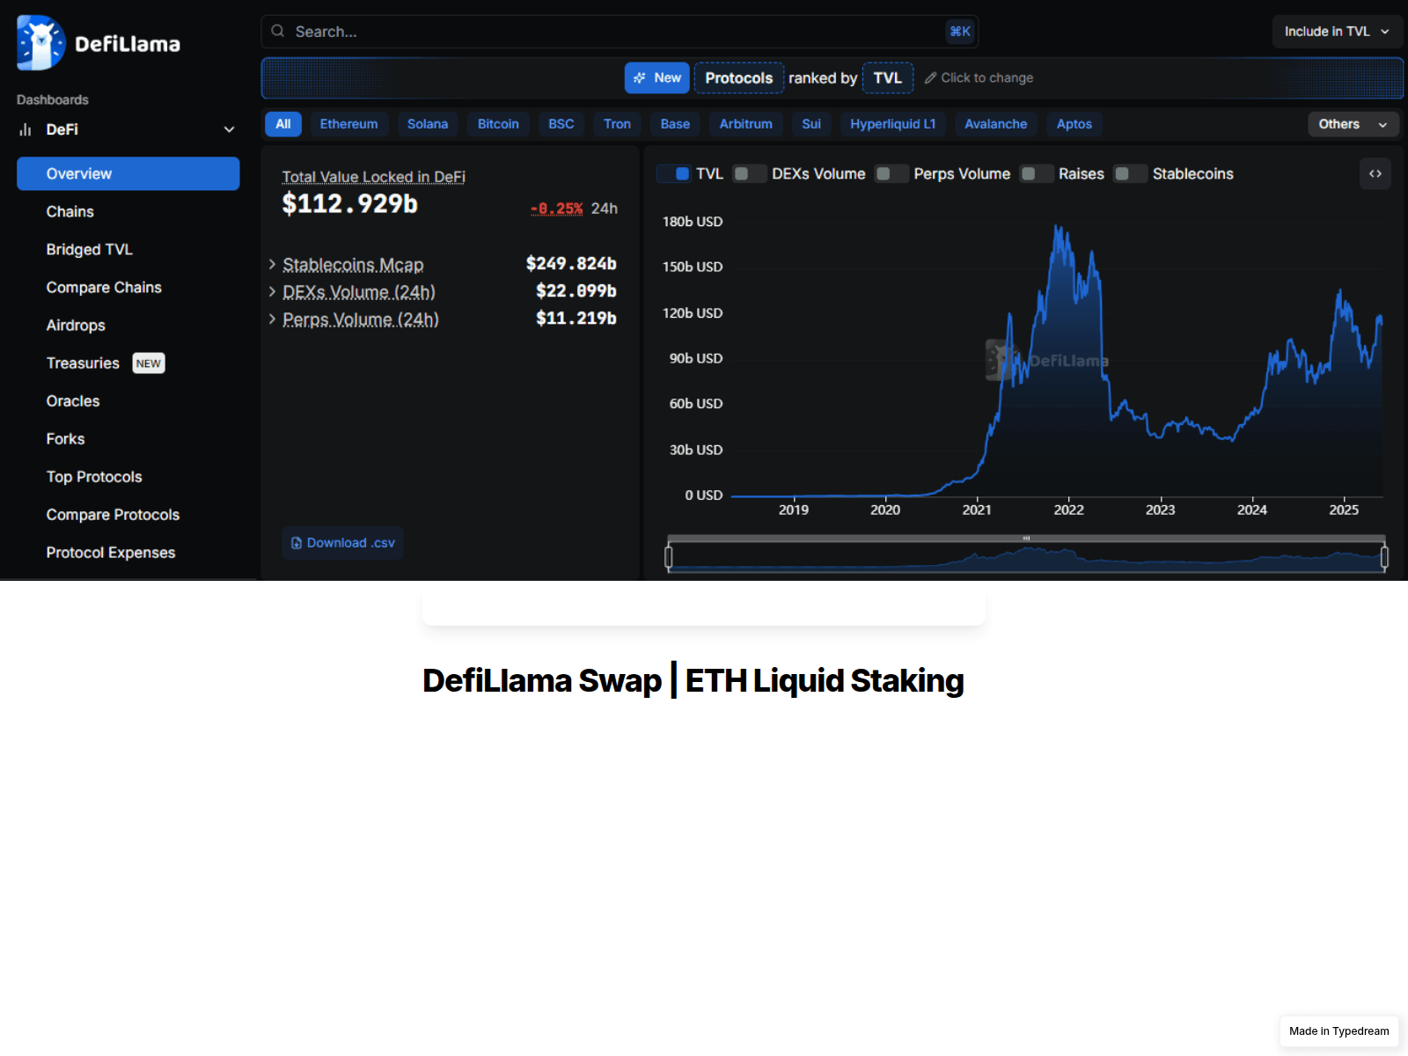Switch to the Sui chain tab
This screenshot has height=1056, width=1408.
pyautogui.click(x=811, y=124)
